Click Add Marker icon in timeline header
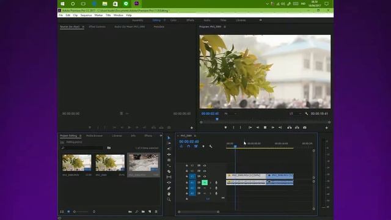The image size is (391, 220). click(203, 147)
